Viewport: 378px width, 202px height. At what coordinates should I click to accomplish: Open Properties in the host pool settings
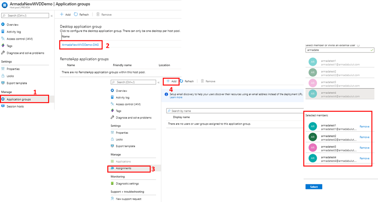13,69
